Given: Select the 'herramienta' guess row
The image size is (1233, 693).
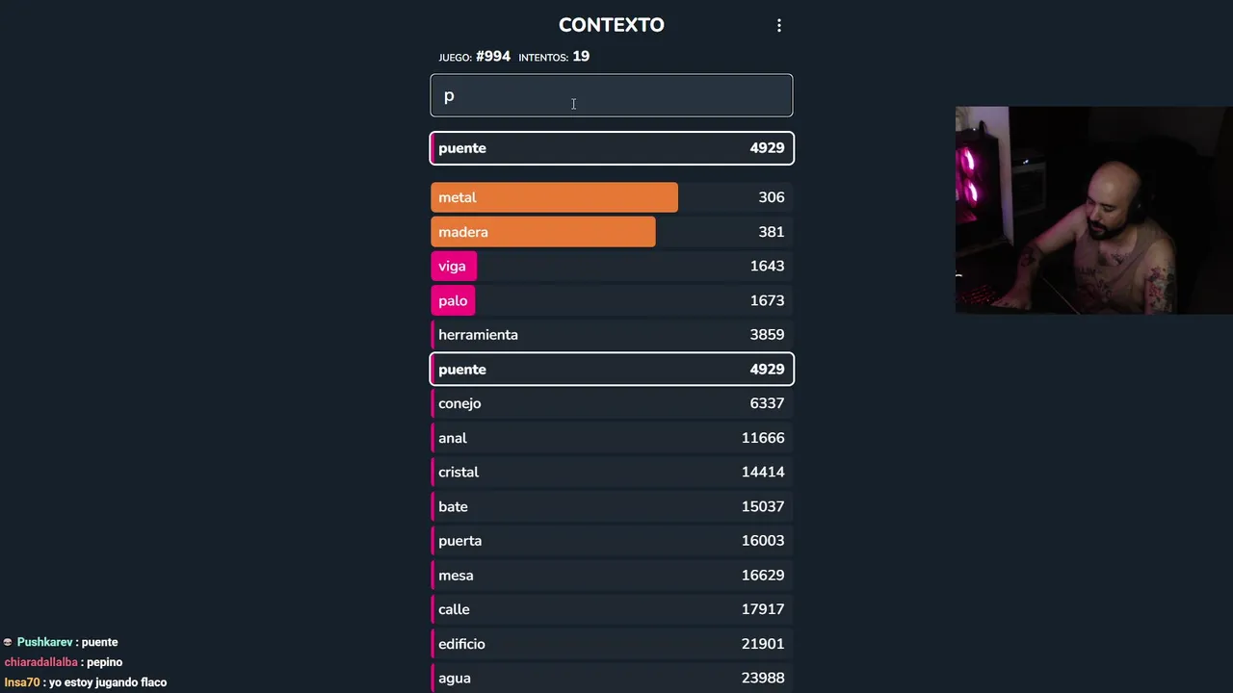Looking at the screenshot, I should tap(611, 335).
